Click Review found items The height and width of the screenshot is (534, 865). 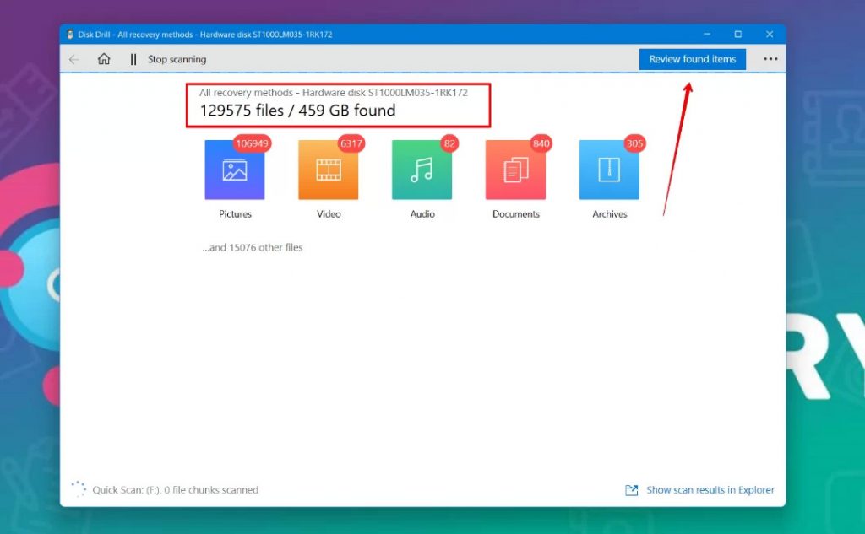(692, 59)
